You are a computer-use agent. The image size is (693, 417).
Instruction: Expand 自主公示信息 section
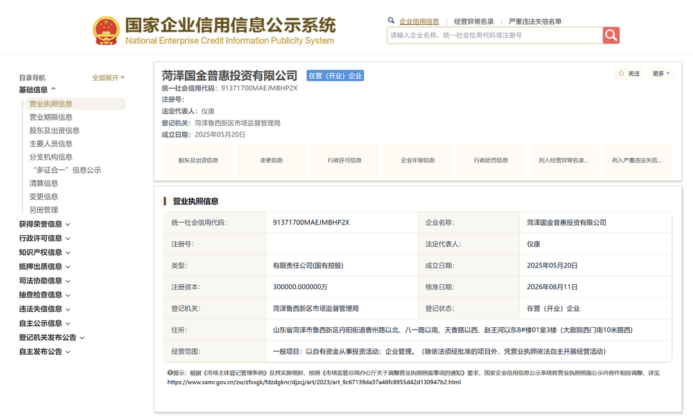tap(44, 323)
